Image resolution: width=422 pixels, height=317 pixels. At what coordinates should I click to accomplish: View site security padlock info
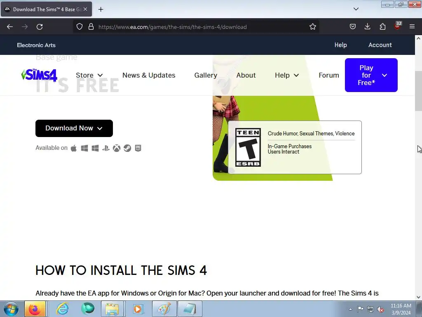tap(91, 27)
